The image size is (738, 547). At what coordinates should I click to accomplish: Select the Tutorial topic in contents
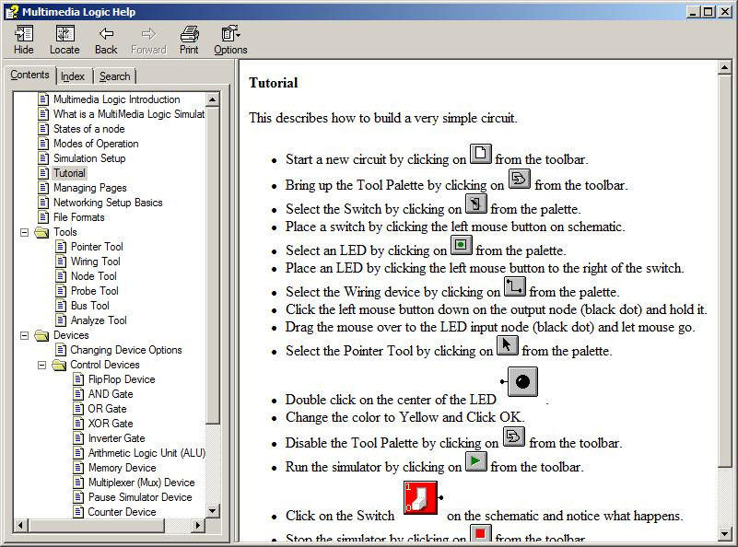point(69,173)
